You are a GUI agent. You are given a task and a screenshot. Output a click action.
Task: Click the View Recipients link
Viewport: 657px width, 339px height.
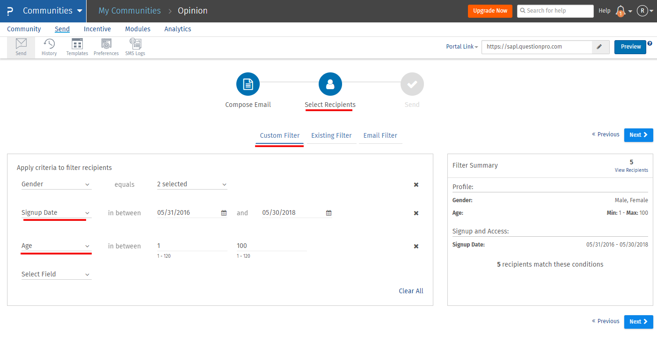pyautogui.click(x=631, y=170)
